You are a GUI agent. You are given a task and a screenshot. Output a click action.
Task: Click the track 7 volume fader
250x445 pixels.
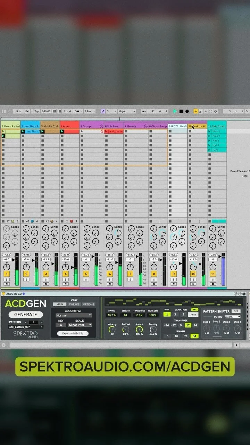[138, 257]
